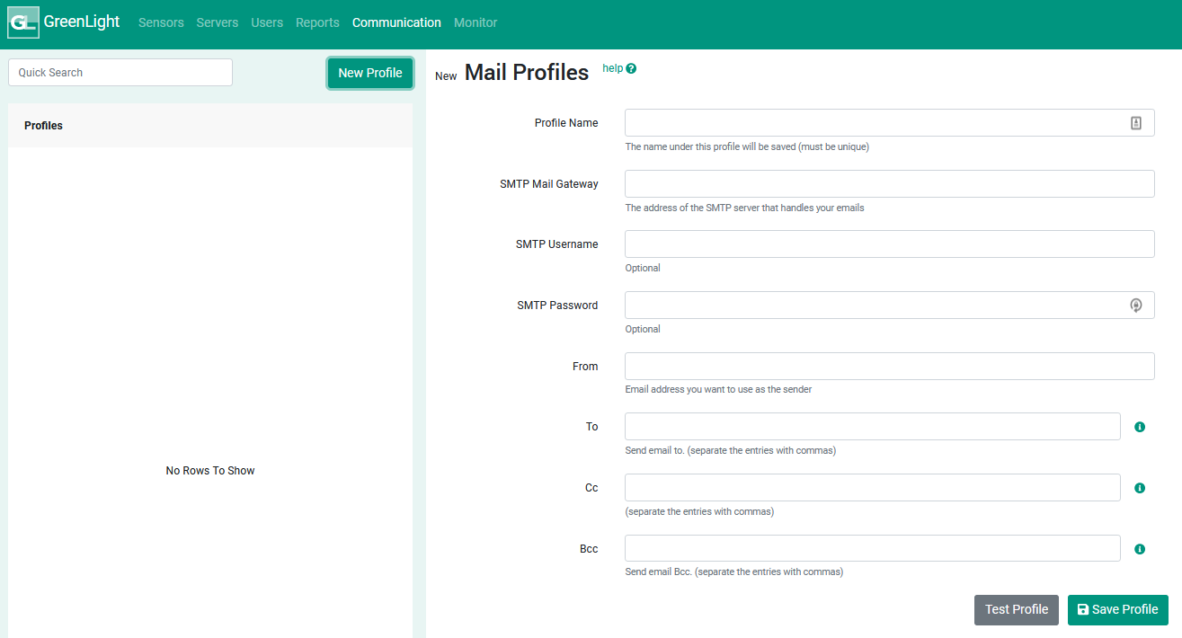Screen dimensions: 1182x638
Task: Click the contact card icon in Profile Name
Action: [x=1135, y=123]
